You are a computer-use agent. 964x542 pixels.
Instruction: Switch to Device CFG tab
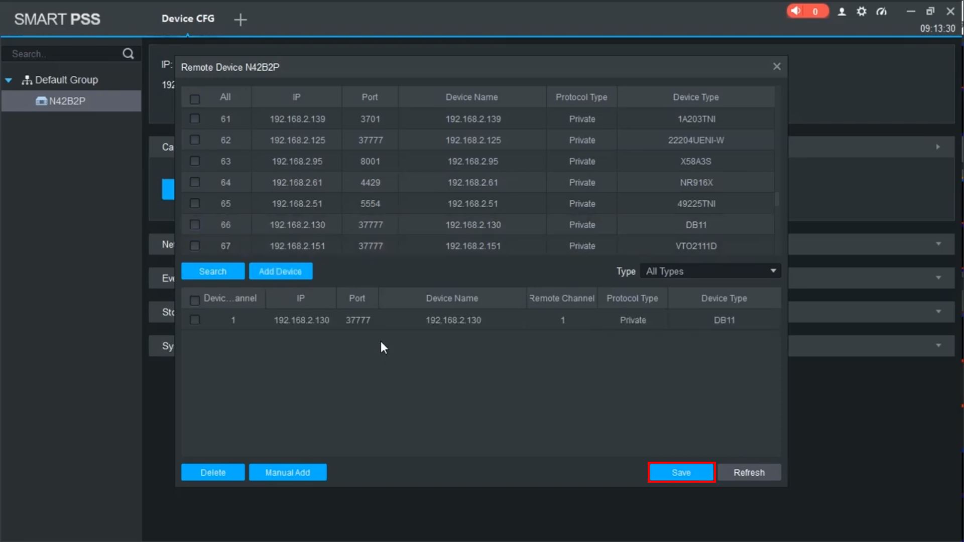point(188,19)
